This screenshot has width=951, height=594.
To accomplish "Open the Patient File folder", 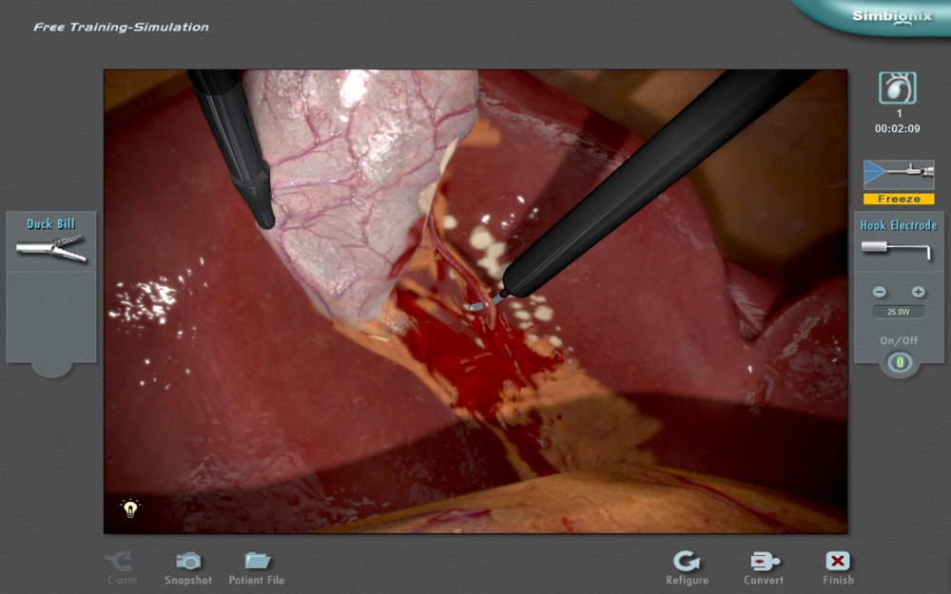I will (257, 561).
